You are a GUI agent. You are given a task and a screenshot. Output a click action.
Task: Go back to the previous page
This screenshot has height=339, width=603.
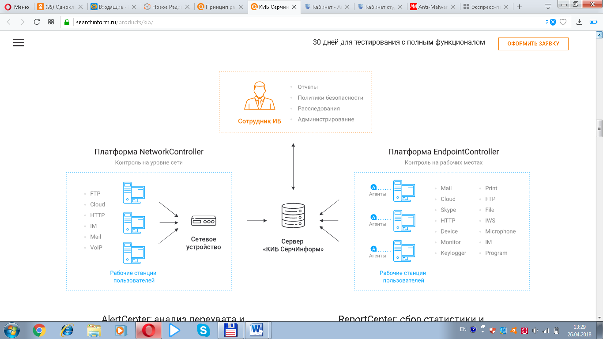(9, 22)
